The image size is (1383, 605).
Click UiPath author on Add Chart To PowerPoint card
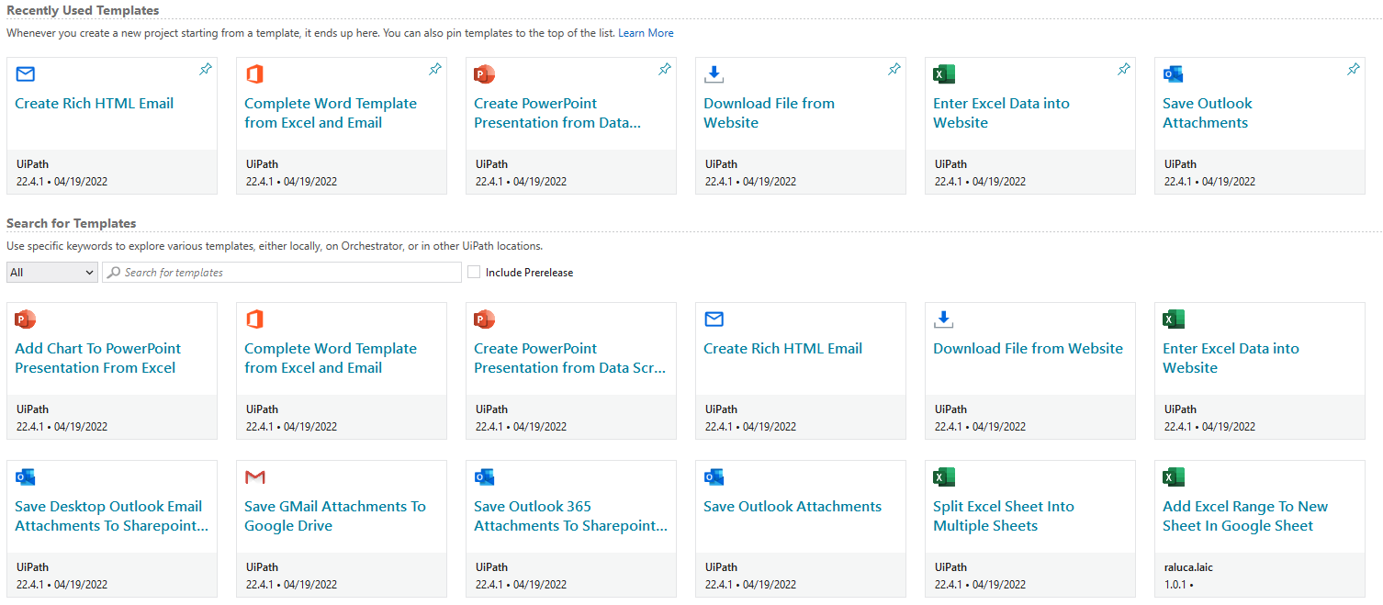[x=32, y=409]
